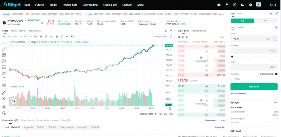Image resolution: width=281 pixels, height=137 pixels.
Task: Toggle dark mode moon icon
Action: 242,5
